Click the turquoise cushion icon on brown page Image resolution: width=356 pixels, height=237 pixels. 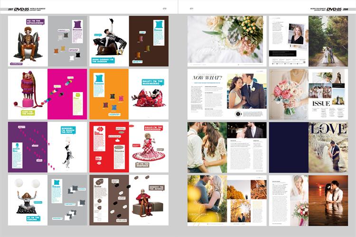(159, 24)
